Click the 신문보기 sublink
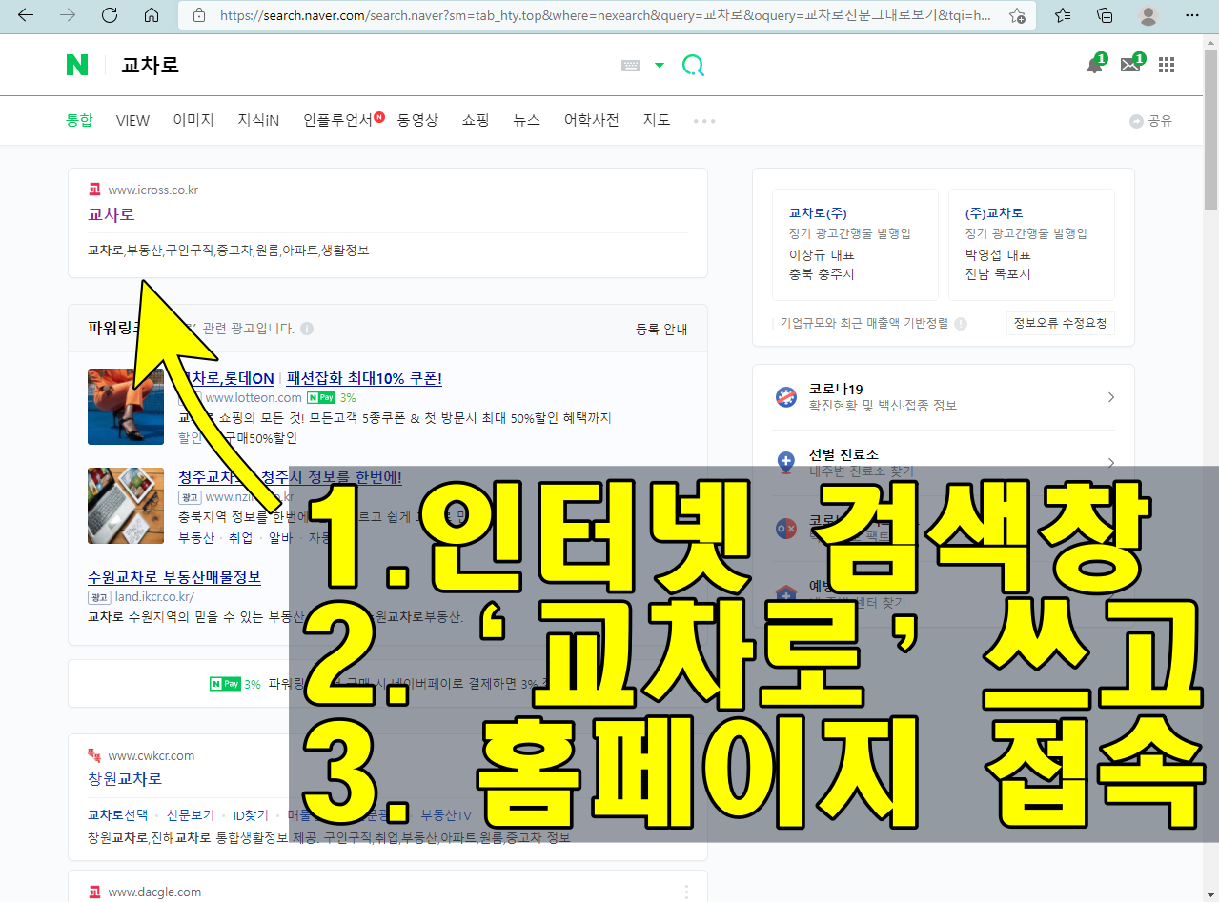 tap(191, 815)
